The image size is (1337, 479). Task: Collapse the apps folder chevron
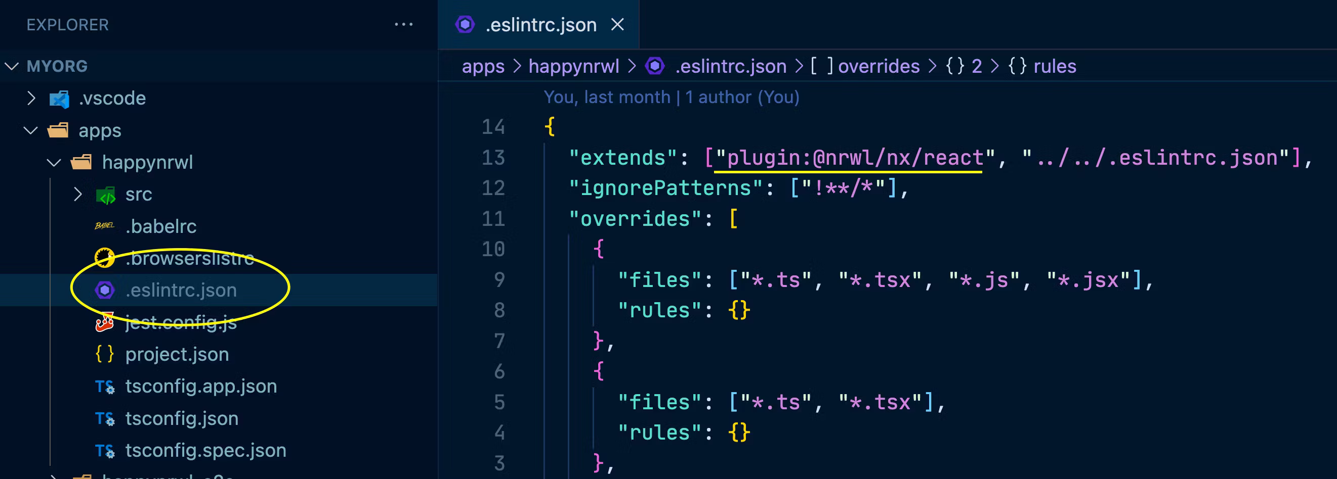pyautogui.click(x=31, y=130)
